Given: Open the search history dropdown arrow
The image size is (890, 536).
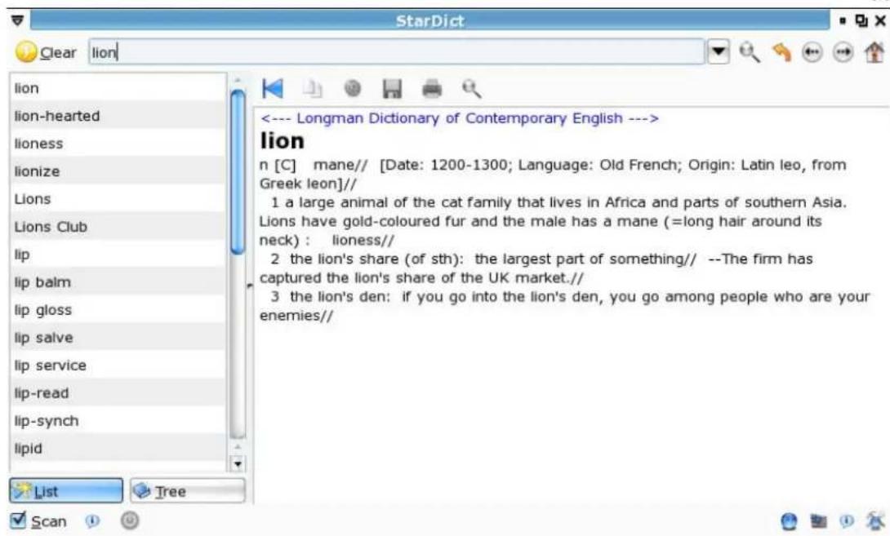Looking at the screenshot, I should (x=718, y=52).
